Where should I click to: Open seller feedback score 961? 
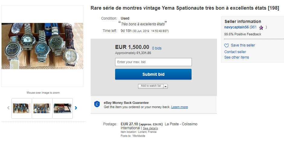tap(253, 27)
